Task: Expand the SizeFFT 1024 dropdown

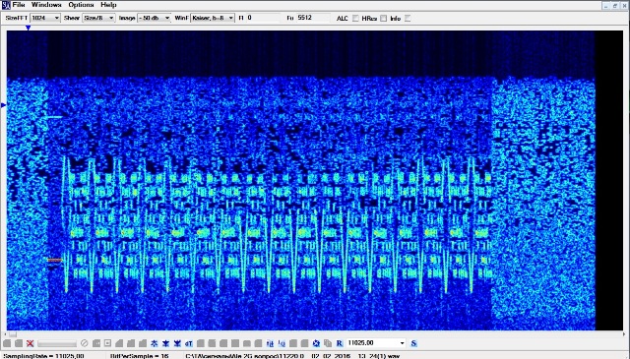Action: click(x=45, y=18)
